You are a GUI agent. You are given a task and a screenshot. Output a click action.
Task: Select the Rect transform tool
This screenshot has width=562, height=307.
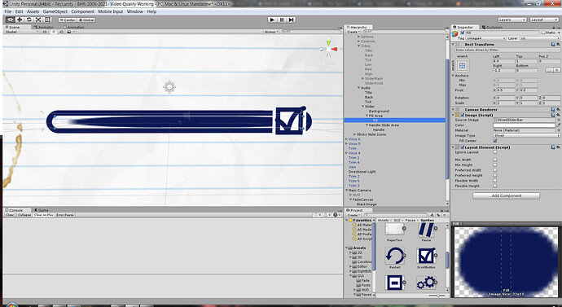[48, 20]
